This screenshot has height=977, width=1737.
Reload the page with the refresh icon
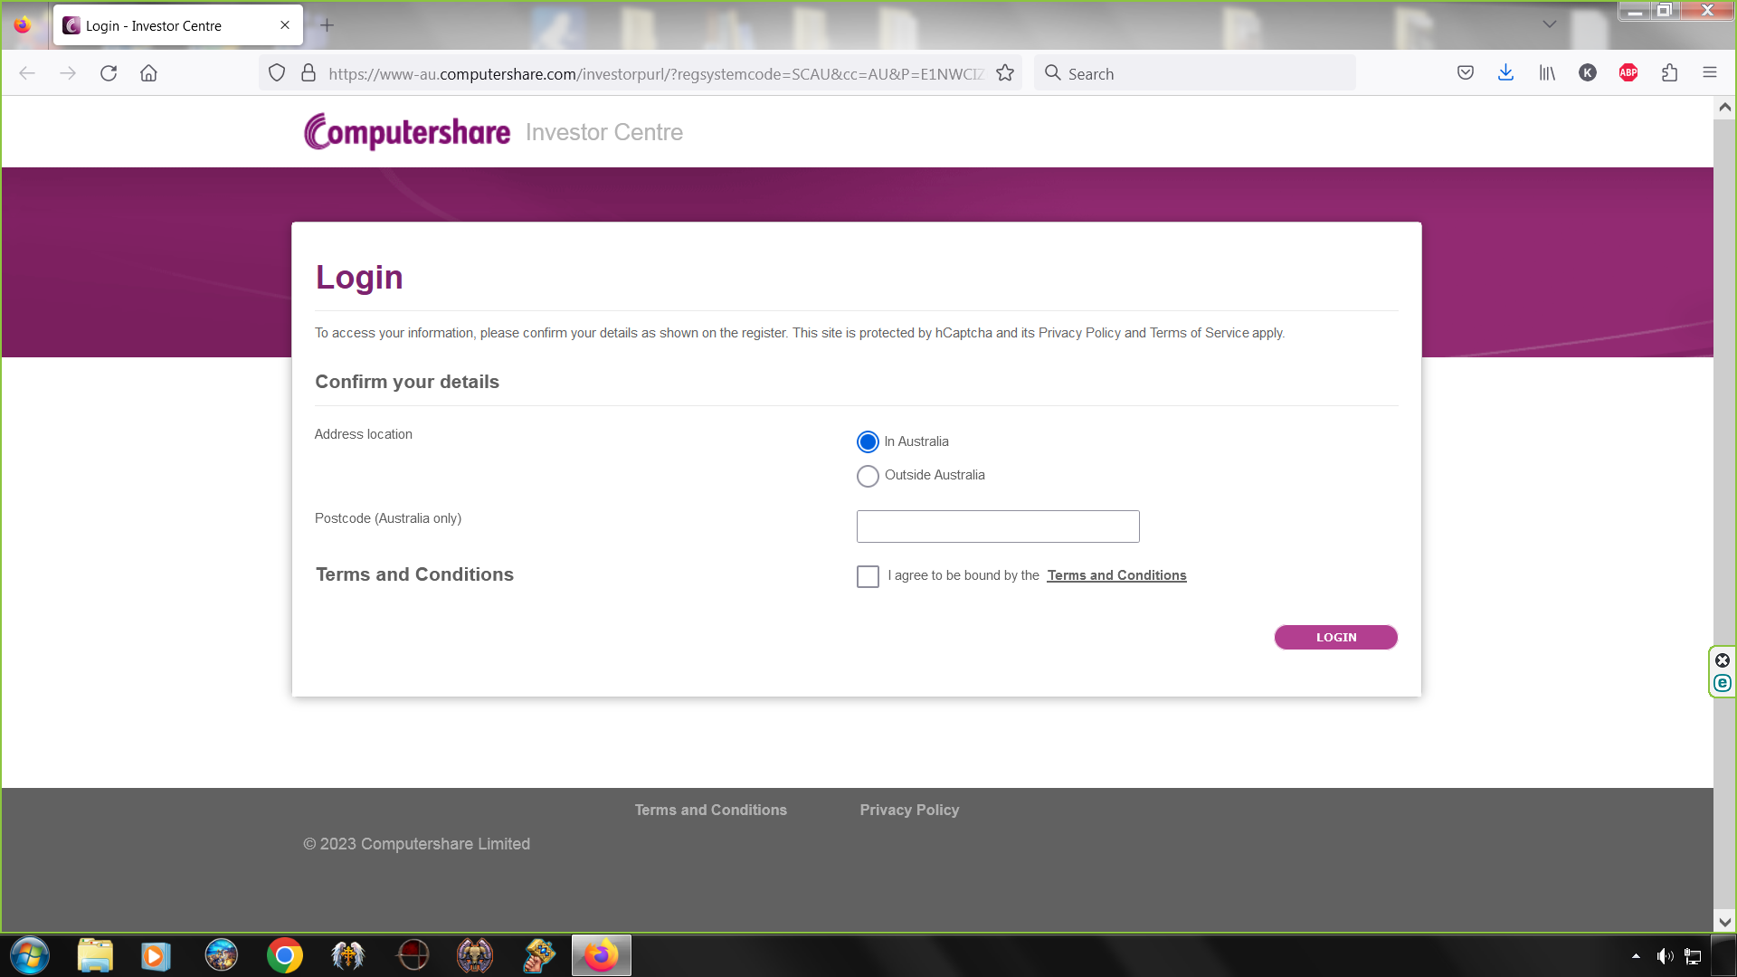[109, 73]
